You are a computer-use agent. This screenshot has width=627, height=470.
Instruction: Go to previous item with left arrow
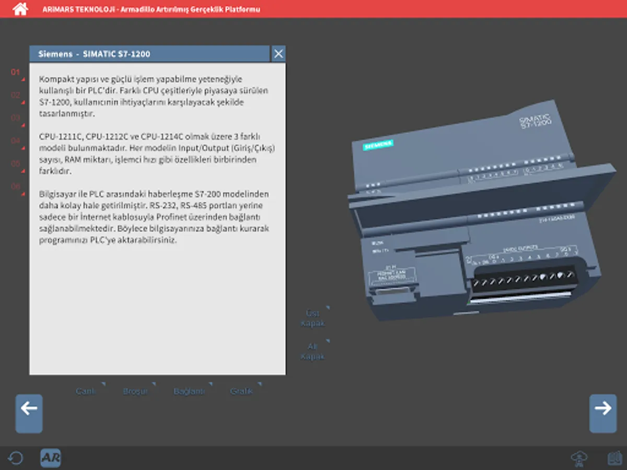click(x=29, y=414)
